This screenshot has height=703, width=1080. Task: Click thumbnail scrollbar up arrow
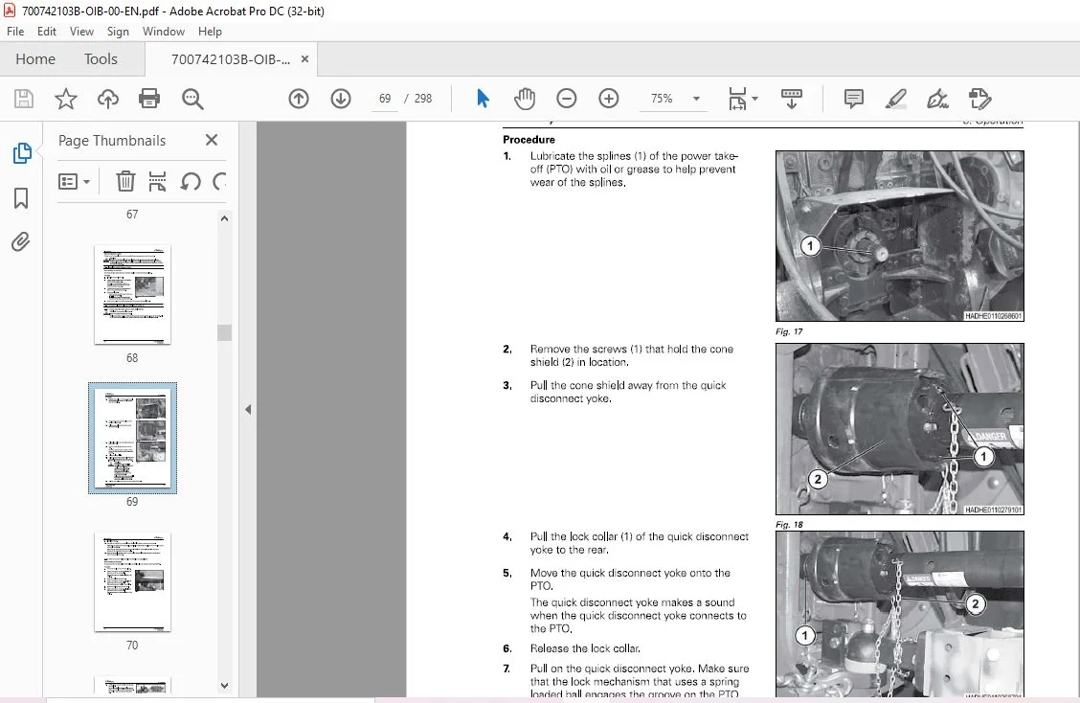click(224, 218)
